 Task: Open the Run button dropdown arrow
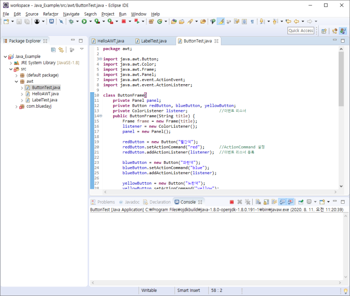[91, 21]
